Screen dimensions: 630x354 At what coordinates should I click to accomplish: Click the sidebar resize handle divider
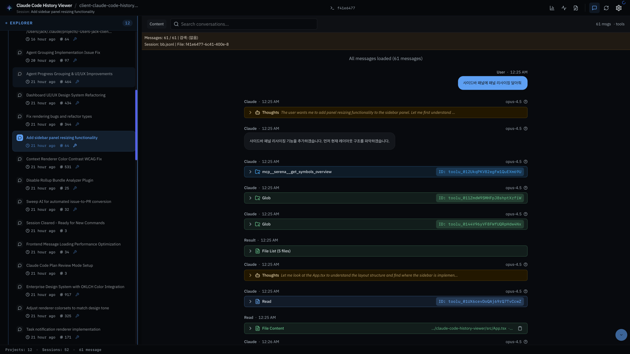(x=137, y=180)
